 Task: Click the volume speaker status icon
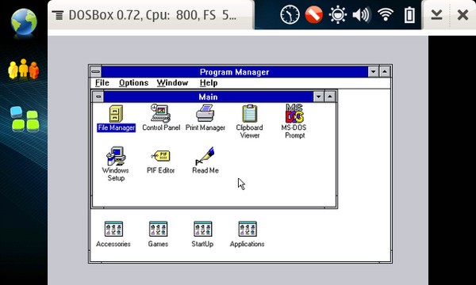(x=361, y=14)
